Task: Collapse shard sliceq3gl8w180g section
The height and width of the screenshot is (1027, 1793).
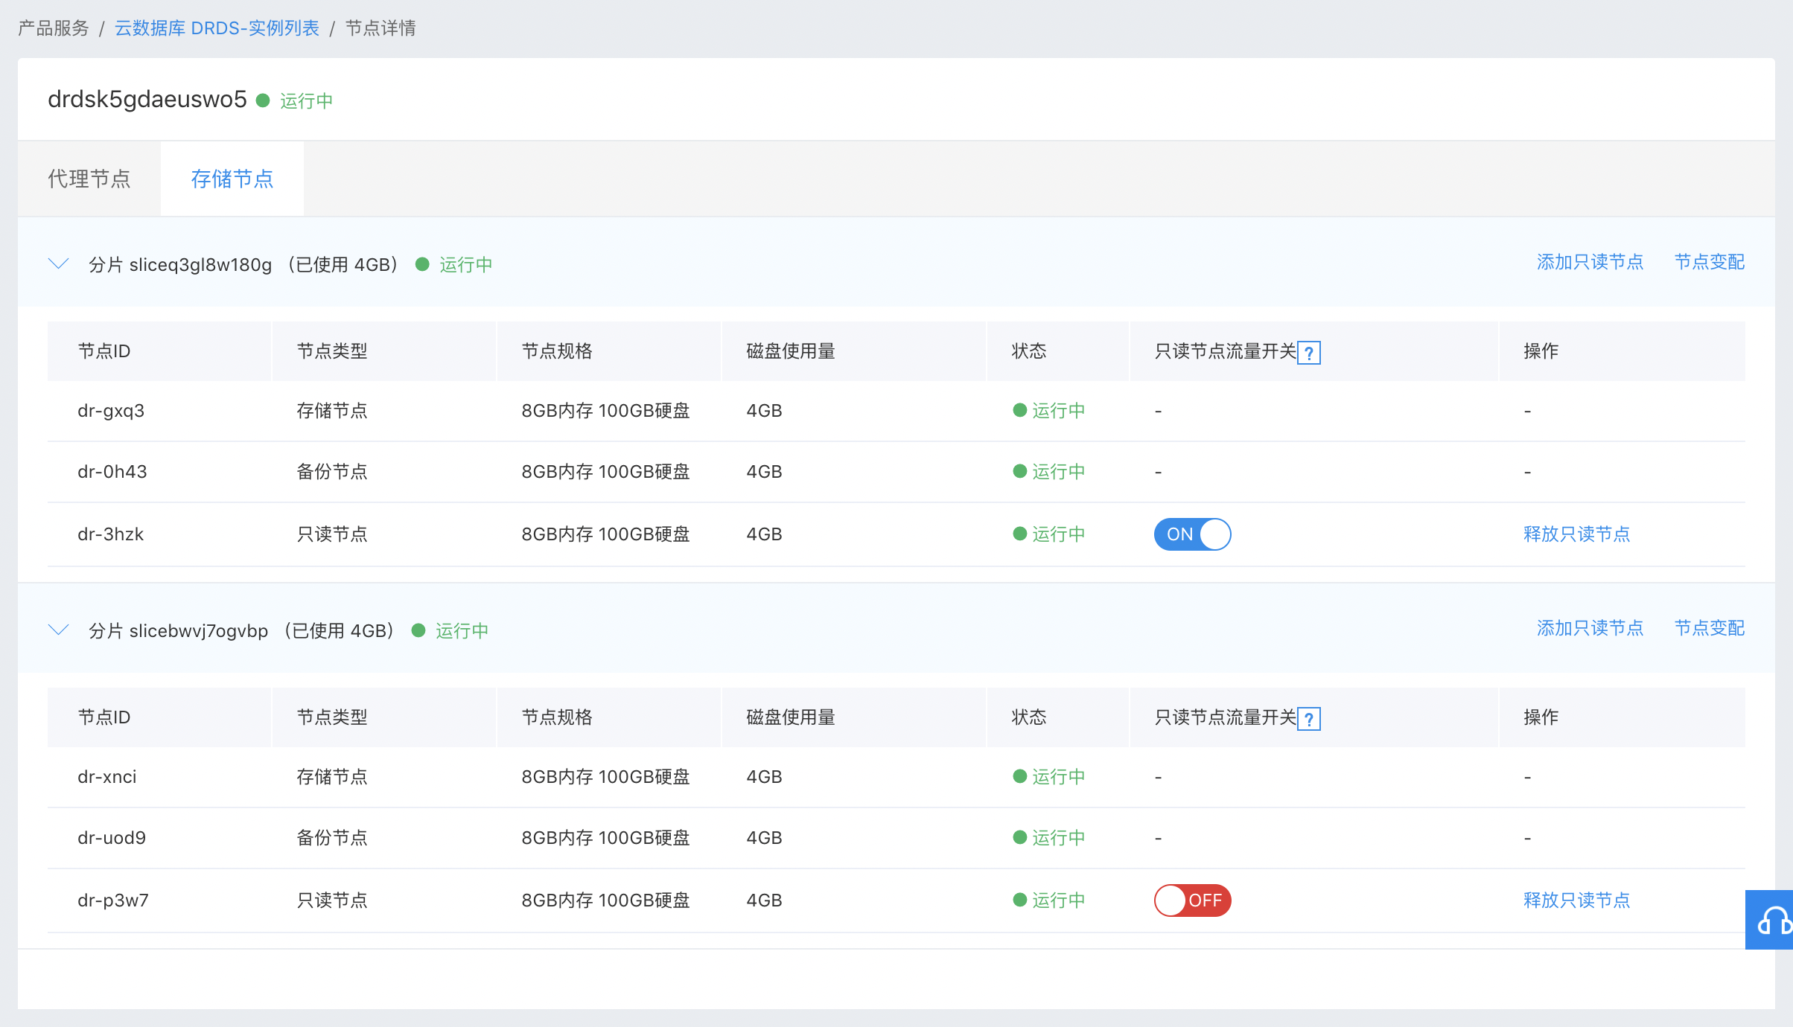Action: [x=58, y=264]
